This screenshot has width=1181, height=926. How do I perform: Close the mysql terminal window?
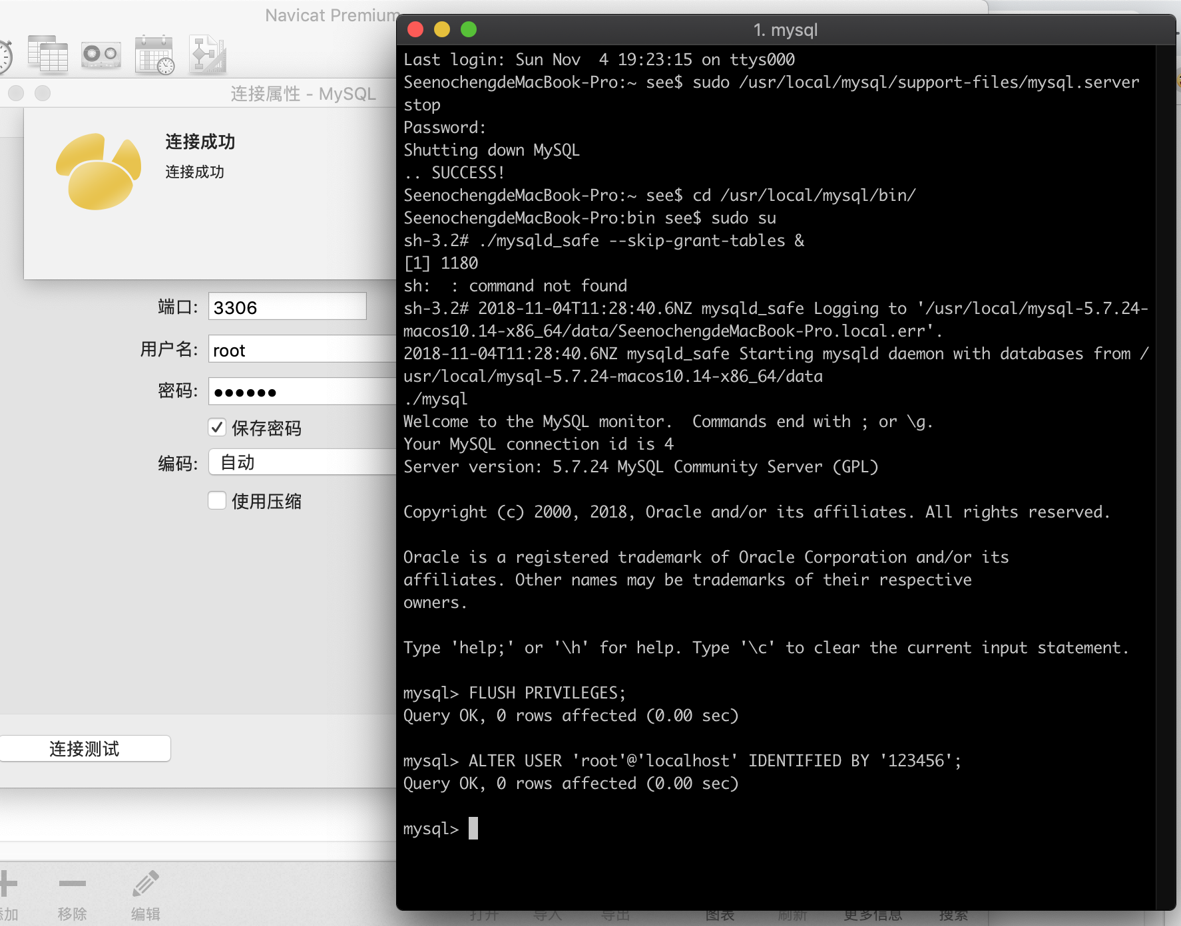(415, 29)
